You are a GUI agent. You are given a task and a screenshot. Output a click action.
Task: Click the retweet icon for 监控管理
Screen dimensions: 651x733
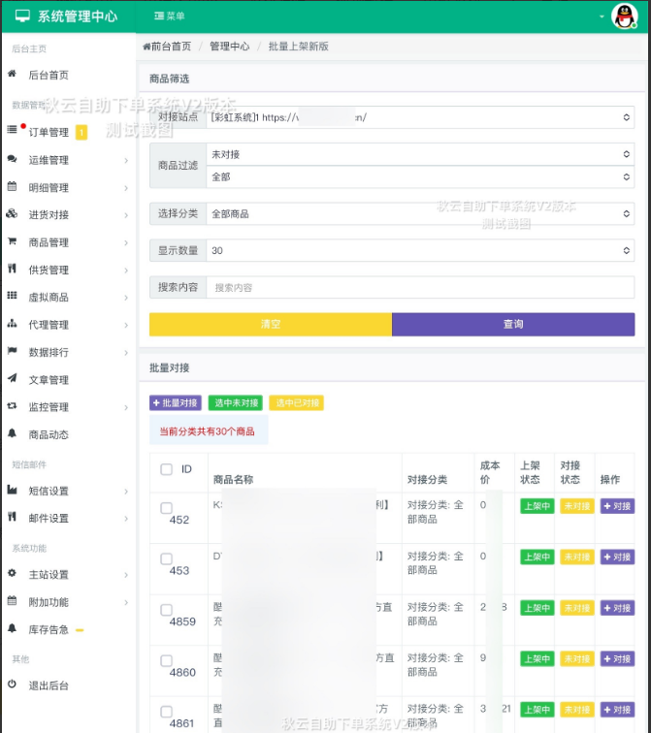[13, 405]
